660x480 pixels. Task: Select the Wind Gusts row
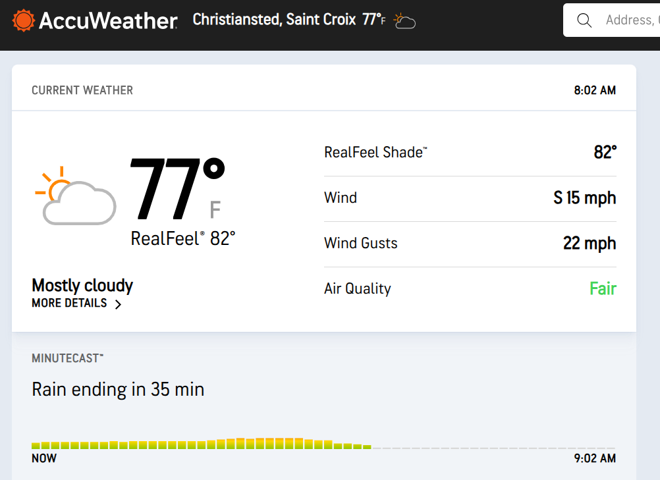coord(470,244)
